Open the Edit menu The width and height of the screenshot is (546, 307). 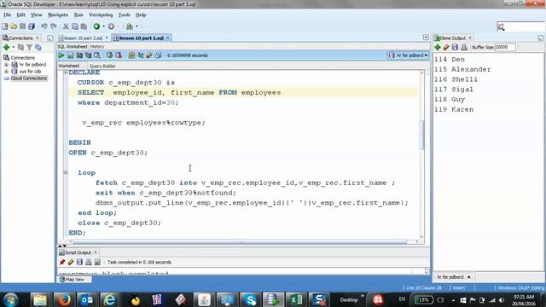tap(20, 15)
